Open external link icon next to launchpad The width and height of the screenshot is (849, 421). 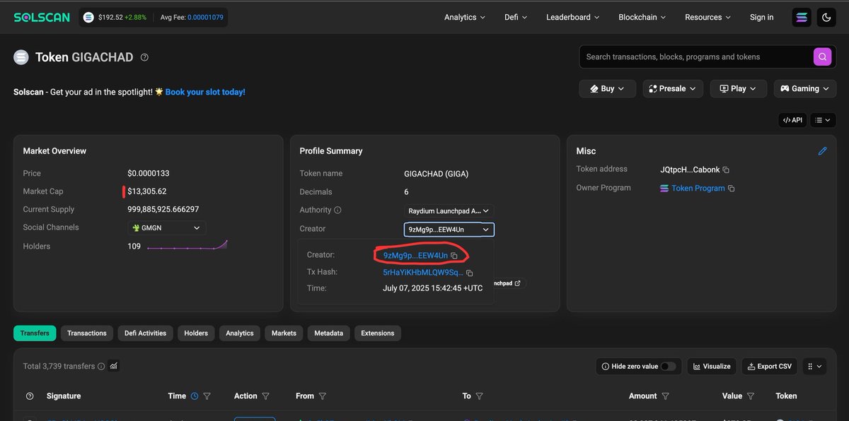click(x=517, y=283)
